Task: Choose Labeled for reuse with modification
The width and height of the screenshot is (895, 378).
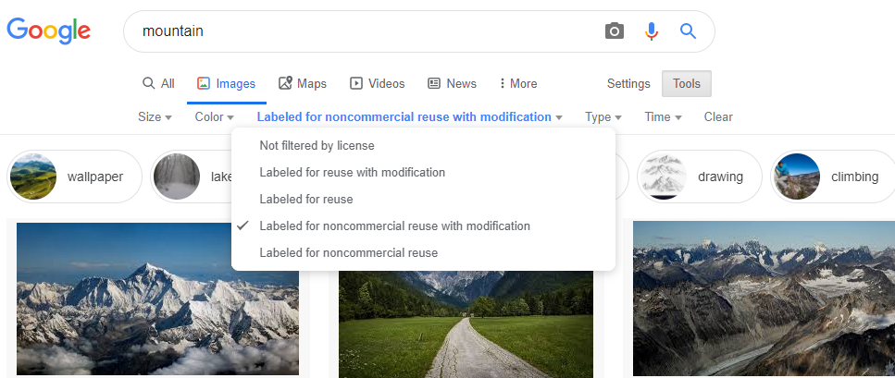Action: pos(352,173)
